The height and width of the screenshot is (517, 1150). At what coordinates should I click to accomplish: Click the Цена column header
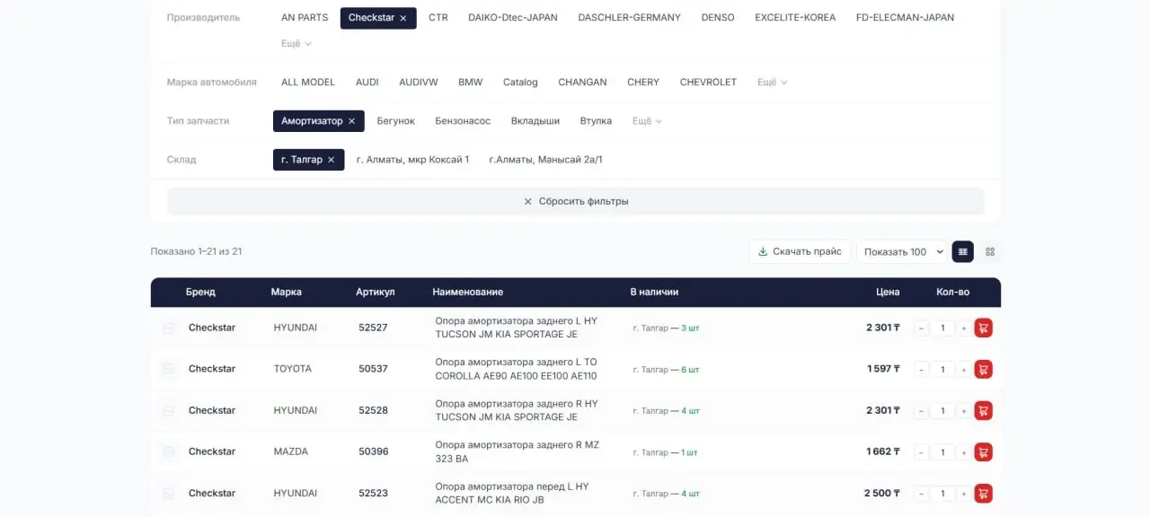click(x=888, y=293)
